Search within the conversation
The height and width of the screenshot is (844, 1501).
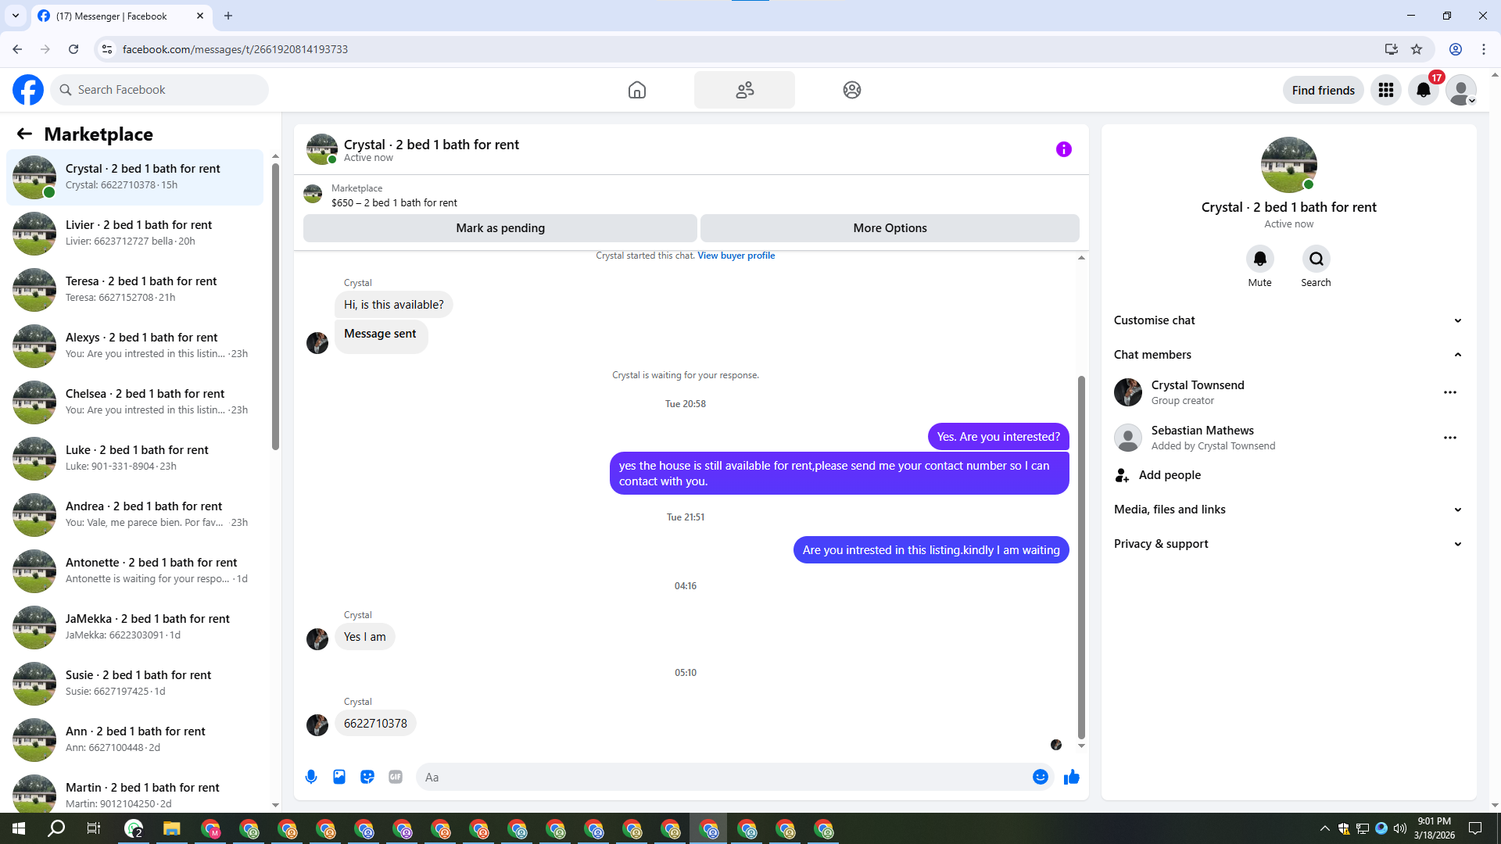(x=1316, y=259)
